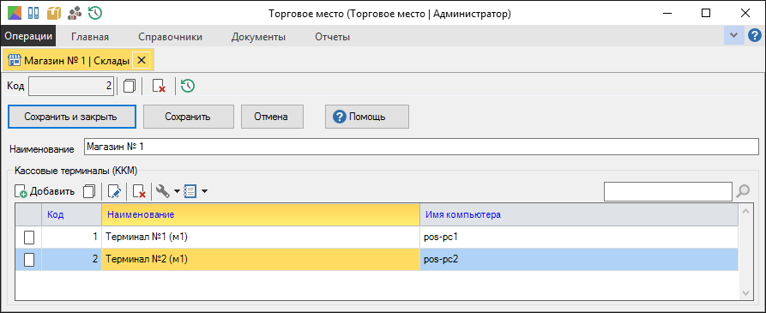Click the users group icon in title bar
Viewport: 766px width, 313px height.
(75, 13)
